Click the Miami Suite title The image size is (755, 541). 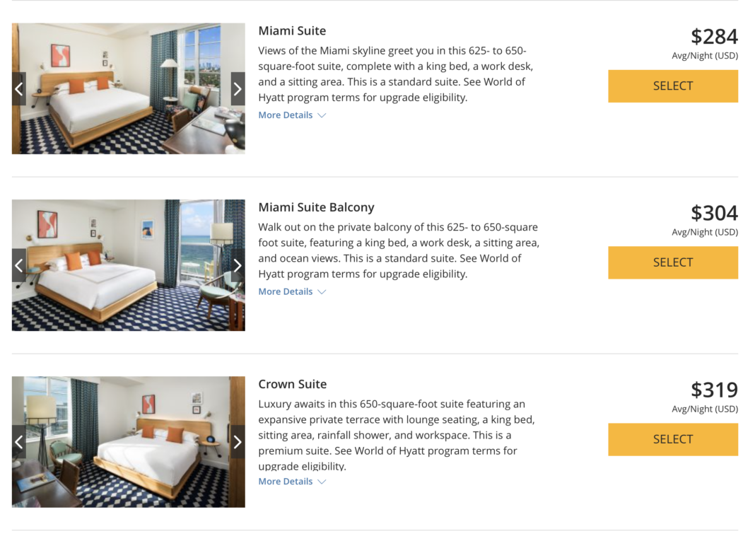[292, 31]
